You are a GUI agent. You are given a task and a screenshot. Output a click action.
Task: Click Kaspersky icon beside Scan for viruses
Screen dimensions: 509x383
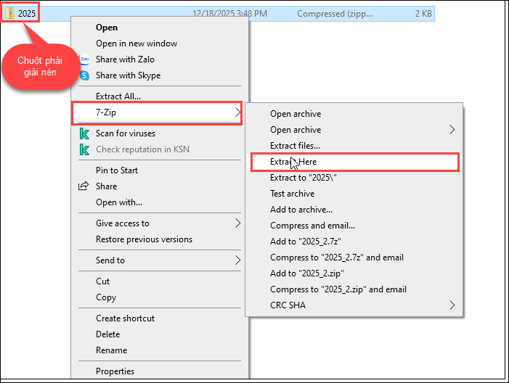point(84,133)
